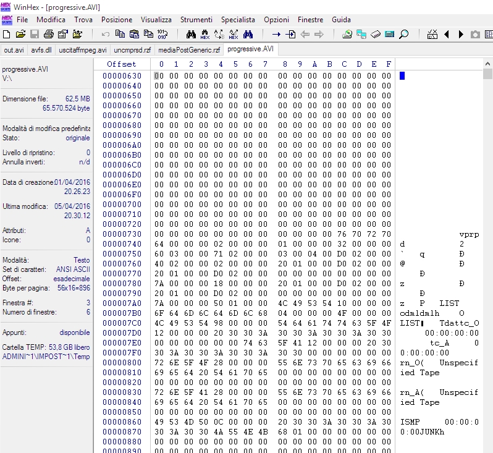Open Find Text with the black binoculars icon
This screenshot has width=493, height=453.
191,34
